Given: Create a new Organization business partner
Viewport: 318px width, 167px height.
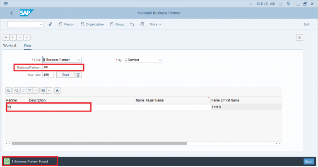Looking at the screenshot, I should [x=92, y=24].
